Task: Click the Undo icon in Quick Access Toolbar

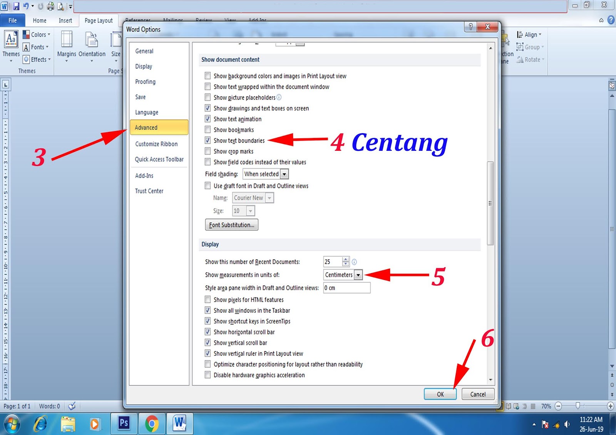Action: 26,6
